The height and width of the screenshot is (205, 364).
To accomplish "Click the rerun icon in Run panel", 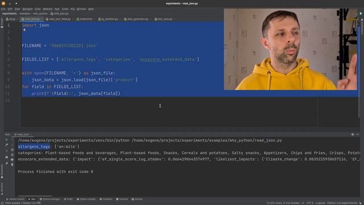I will [x=7, y=140].
